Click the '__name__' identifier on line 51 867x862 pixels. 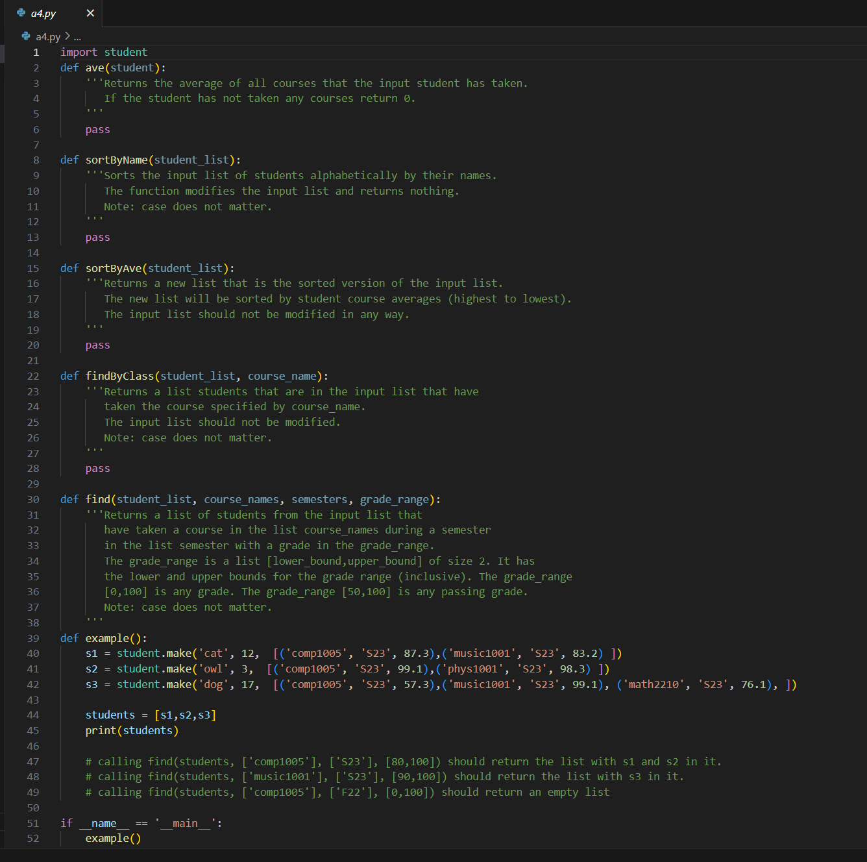104,824
